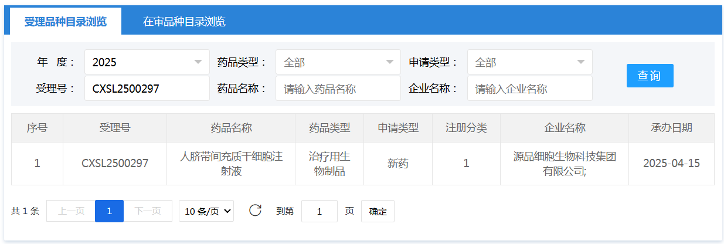Click the 受理号 input field
The height and width of the screenshot is (244, 724).
click(147, 89)
